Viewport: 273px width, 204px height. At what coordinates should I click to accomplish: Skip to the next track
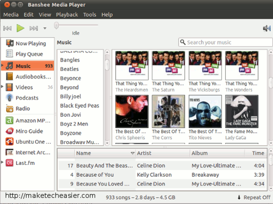(x=34, y=28)
